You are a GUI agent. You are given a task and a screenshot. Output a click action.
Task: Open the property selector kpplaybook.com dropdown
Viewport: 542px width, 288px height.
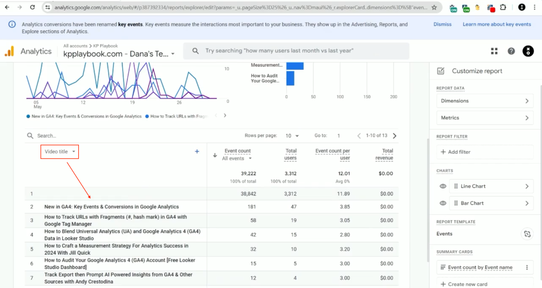coord(119,54)
